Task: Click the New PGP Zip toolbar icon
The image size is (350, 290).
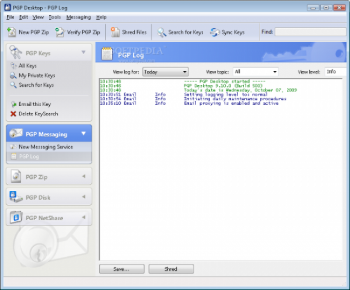Action: pyautogui.click(x=12, y=32)
